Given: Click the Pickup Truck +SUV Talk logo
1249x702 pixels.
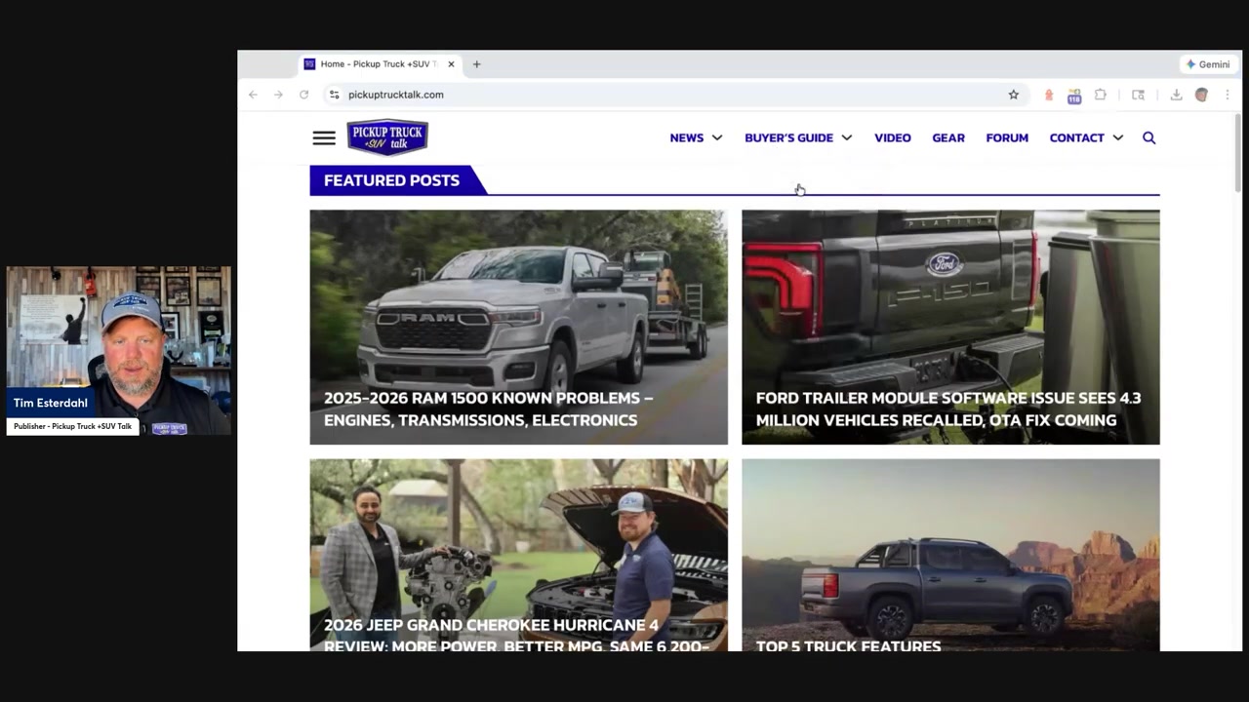Looking at the screenshot, I should click(387, 137).
